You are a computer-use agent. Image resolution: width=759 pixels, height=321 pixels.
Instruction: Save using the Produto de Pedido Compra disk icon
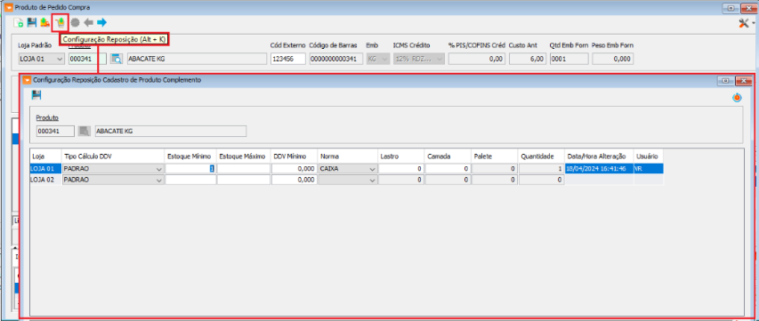[x=32, y=22]
